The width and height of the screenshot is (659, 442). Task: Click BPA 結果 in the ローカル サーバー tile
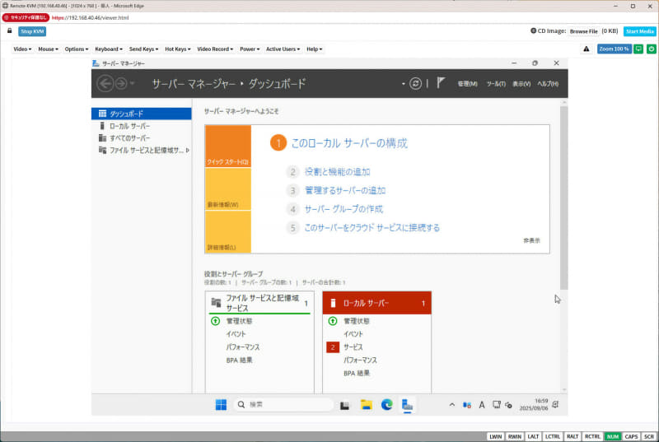pos(357,373)
